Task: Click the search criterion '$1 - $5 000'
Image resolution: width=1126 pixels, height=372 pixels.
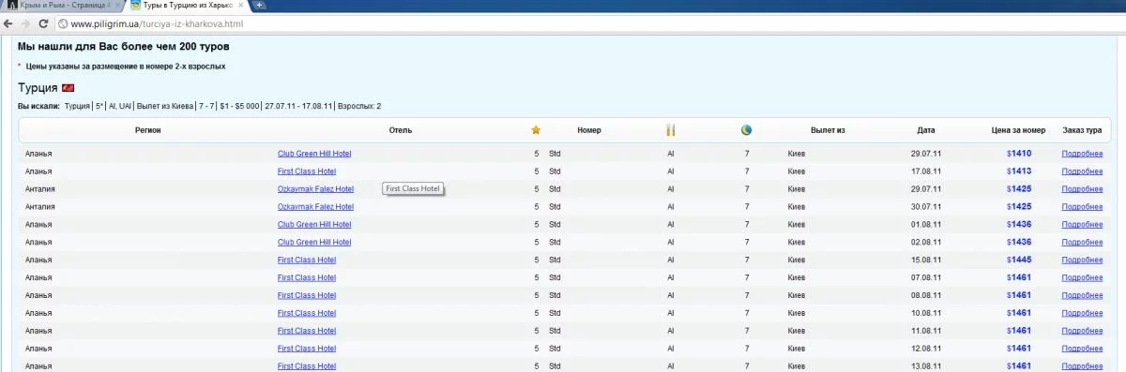Action: 239,107
